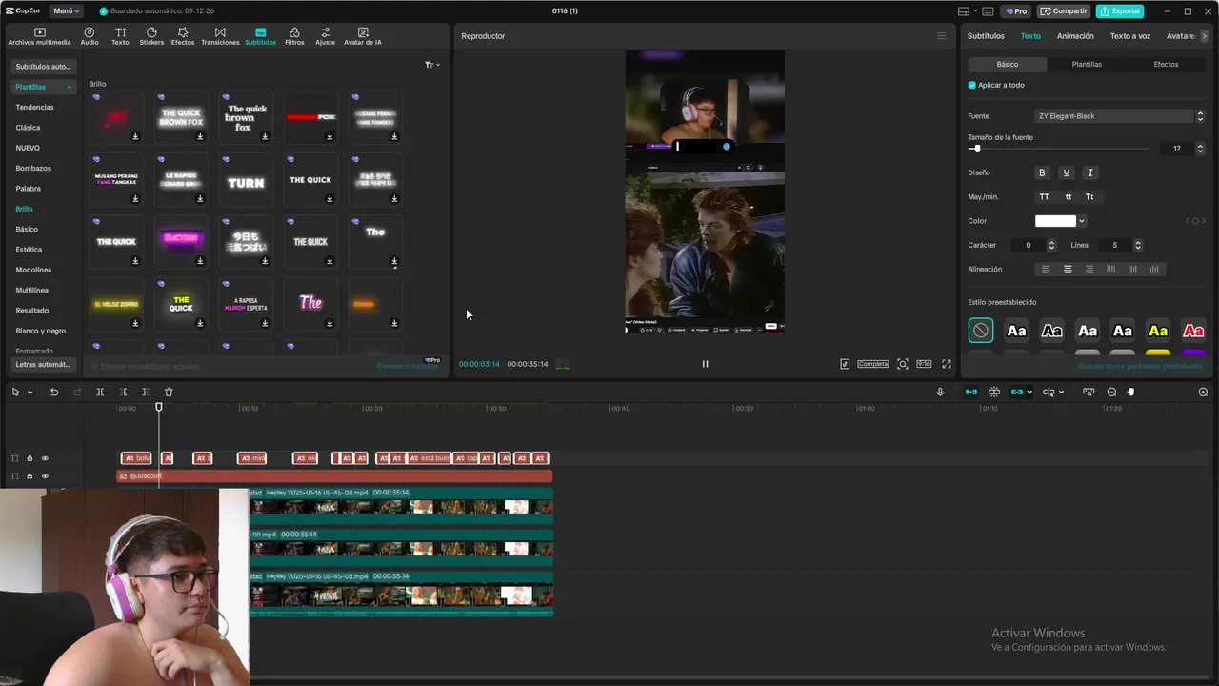This screenshot has width=1219, height=686.
Task: Zoom out the timeline
Action: [x=1111, y=393]
